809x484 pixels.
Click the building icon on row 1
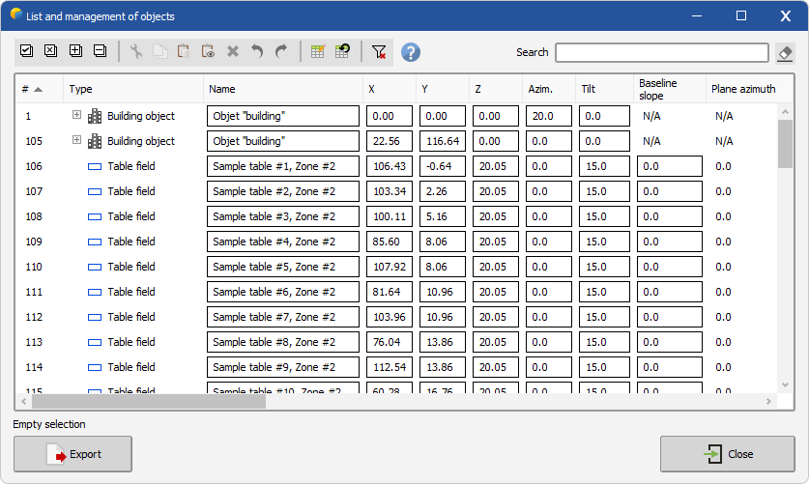tap(95, 116)
